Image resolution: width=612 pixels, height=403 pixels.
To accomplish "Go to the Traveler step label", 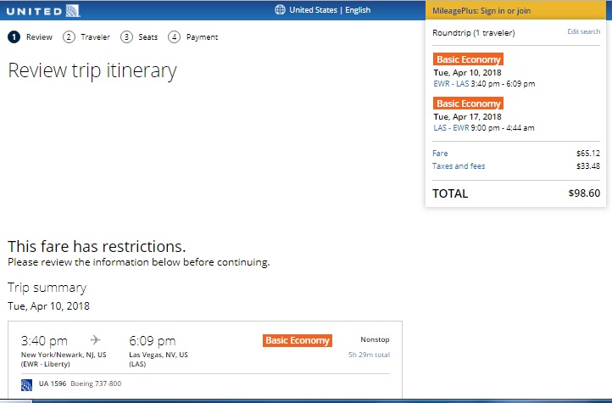I will click(95, 37).
